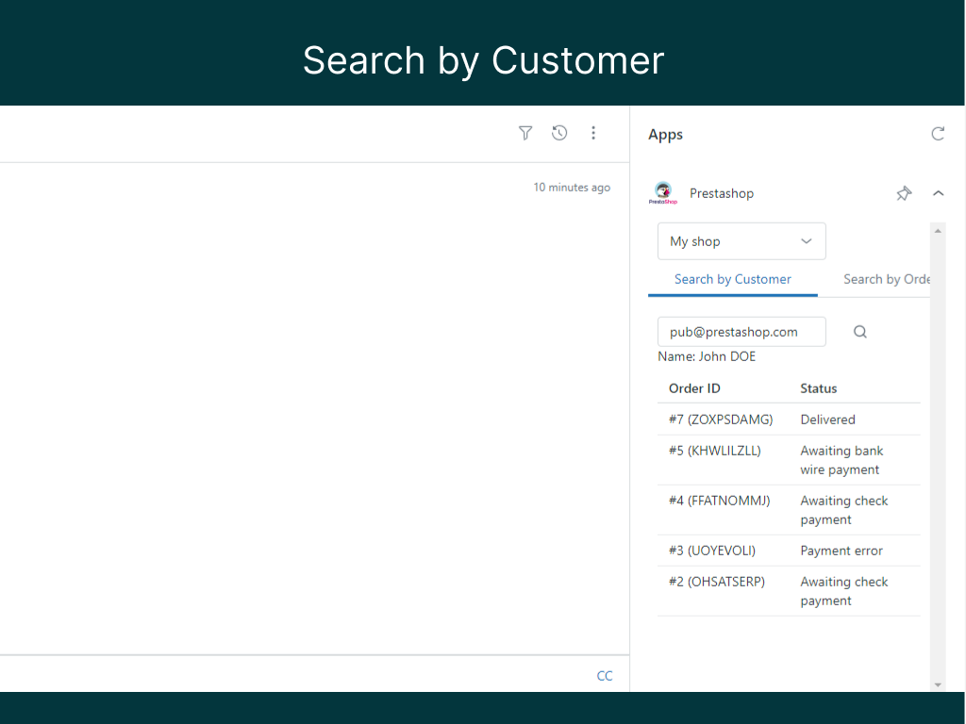
Task: Open order #7 (ZOXPSDAMG)
Action: coord(721,420)
